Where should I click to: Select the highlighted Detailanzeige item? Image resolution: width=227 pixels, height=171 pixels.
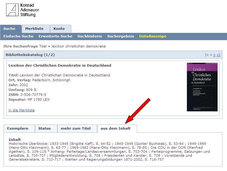click(x=153, y=36)
